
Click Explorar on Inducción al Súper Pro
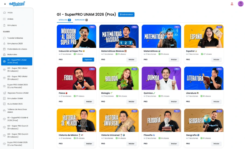pos(88,60)
